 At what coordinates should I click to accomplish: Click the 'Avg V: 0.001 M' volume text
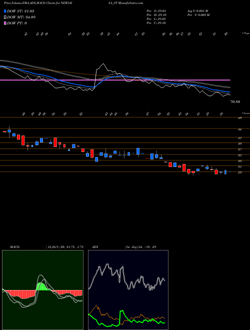coord(198,10)
